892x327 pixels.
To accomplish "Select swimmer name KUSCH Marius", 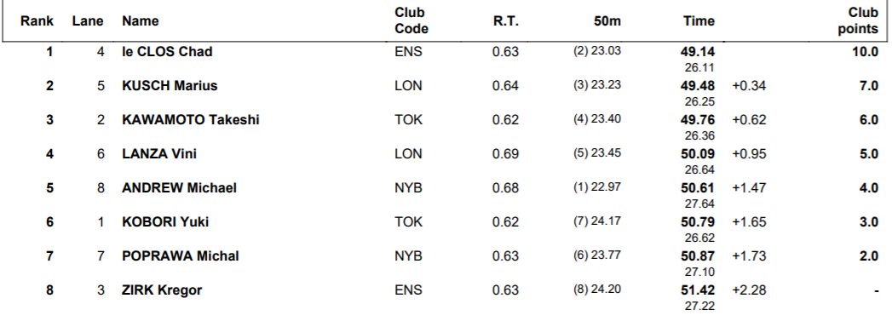I will click(170, 86).
